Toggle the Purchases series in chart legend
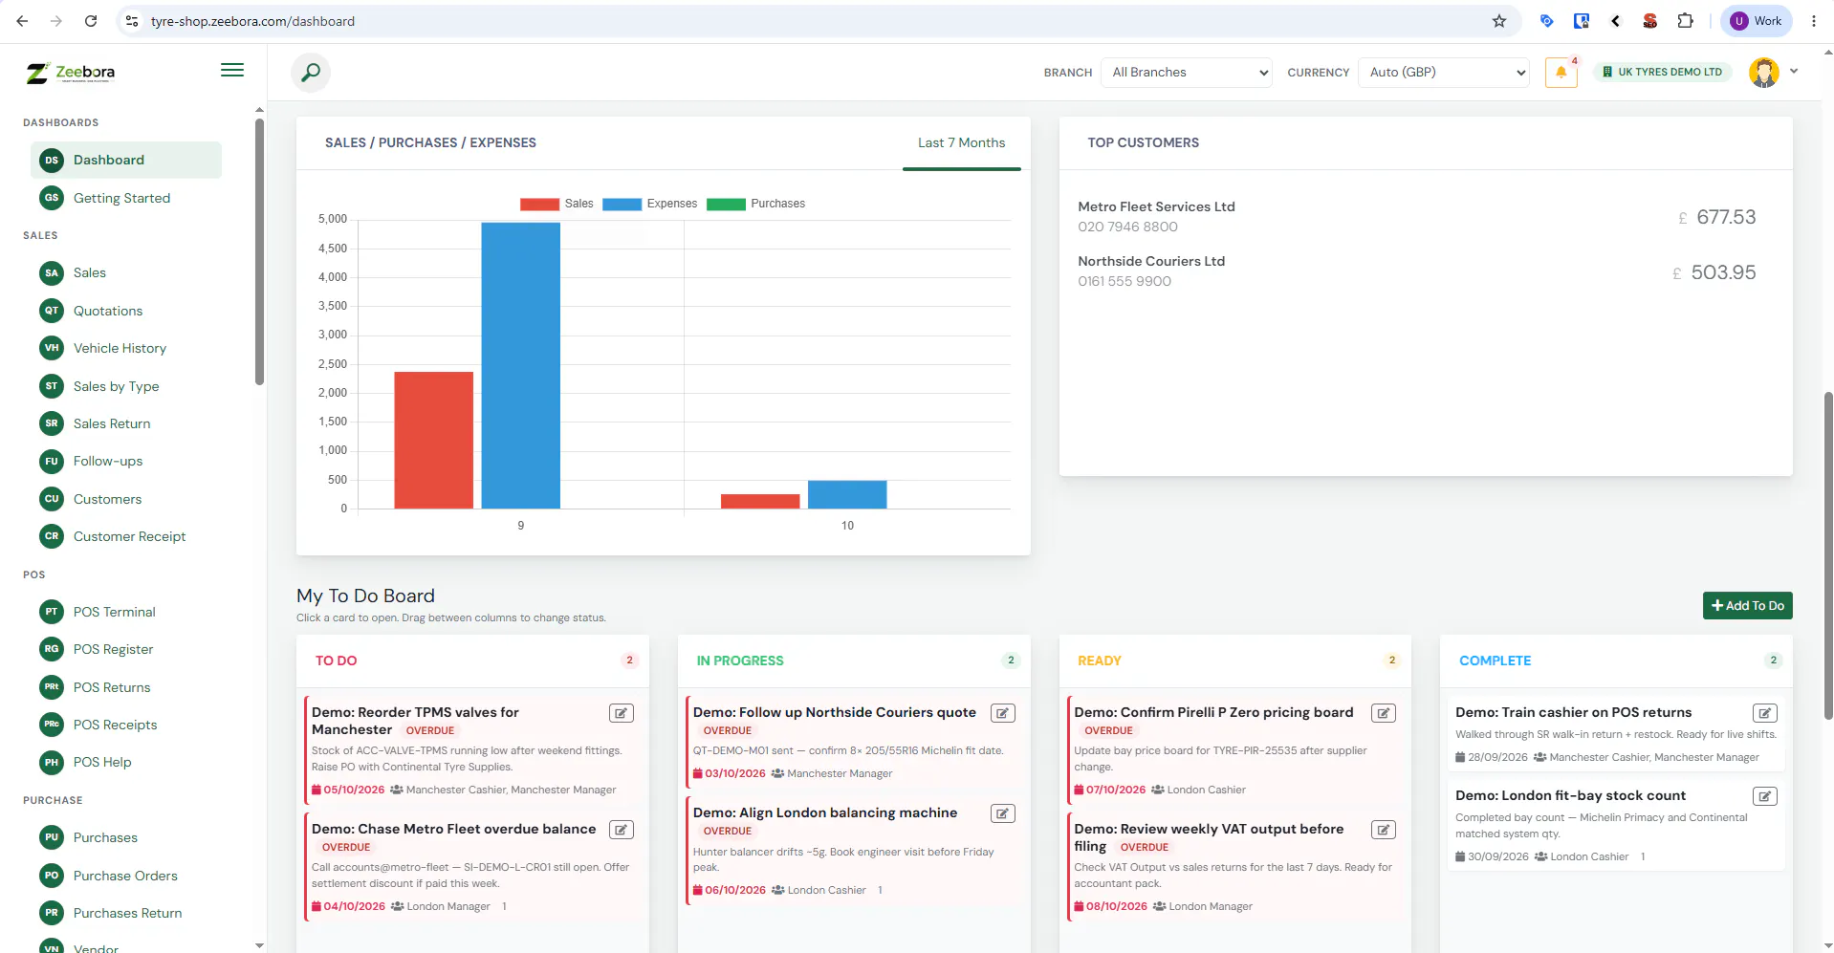 (x=756, y=204)
